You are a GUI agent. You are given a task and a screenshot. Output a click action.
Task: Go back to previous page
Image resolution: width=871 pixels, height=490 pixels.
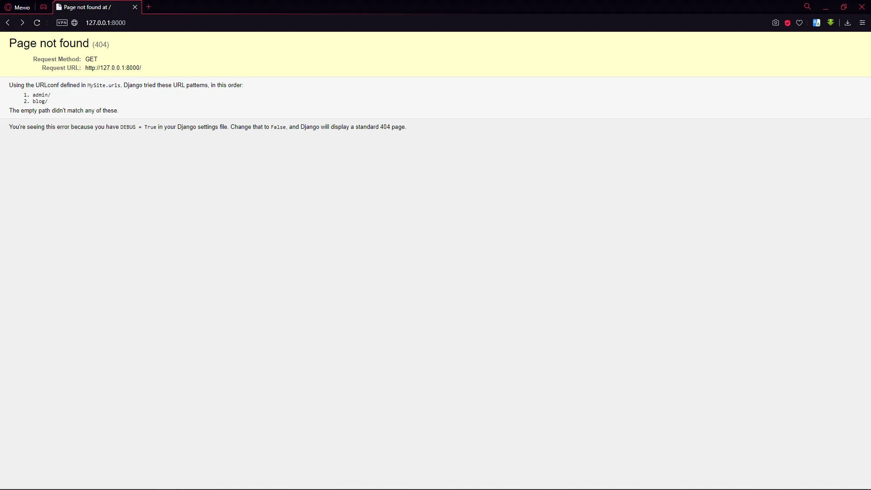coord(8,23)
